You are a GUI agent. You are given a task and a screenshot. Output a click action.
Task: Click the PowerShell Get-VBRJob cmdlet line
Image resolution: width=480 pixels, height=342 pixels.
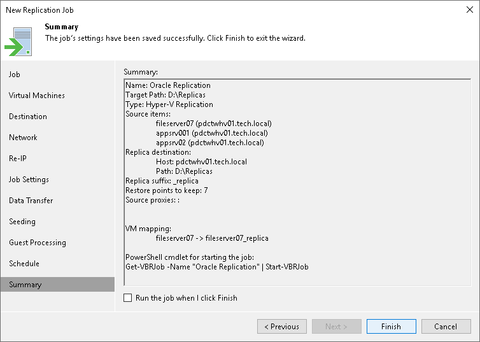(x=216, y=267)
